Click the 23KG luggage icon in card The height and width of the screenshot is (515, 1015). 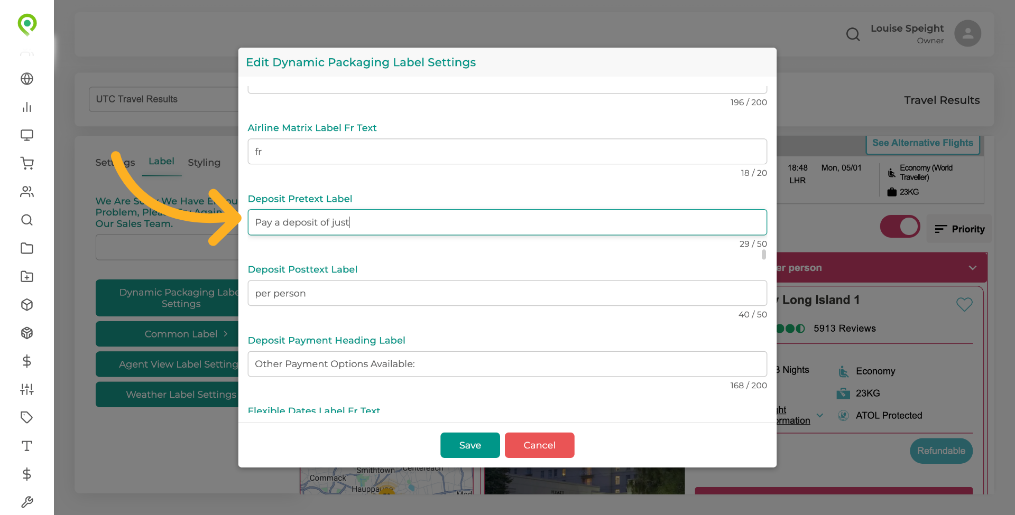click(x=843, y=393)
